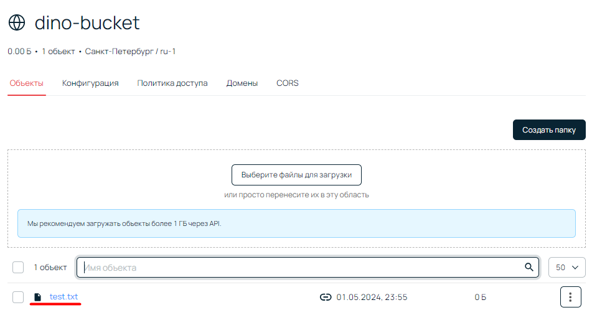This screenshot has height=333, width=592.
Task: Click the file icon next to test.txt
Action: pyautogui.click(x=38, y=298)
